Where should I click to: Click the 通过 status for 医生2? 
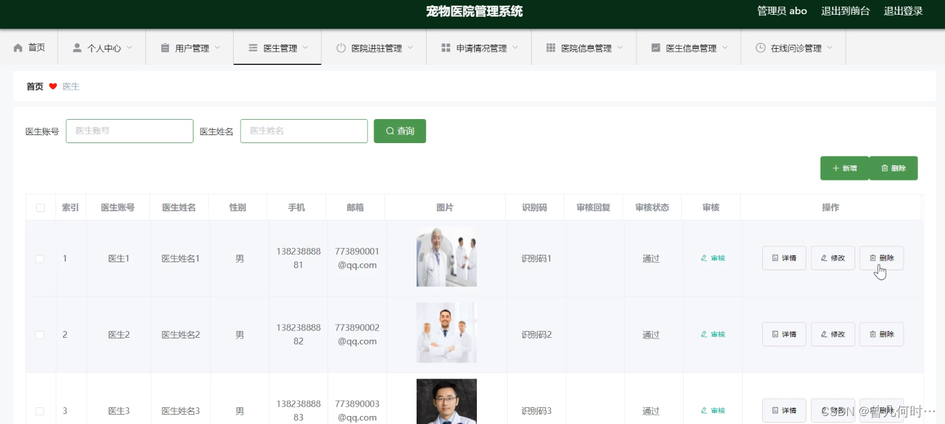(651, 334)
